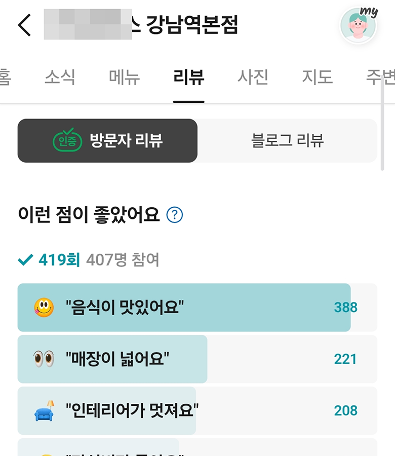Open the my profile avatar
395x456 pixels.
pyautogui.click(x=359, y=26)
